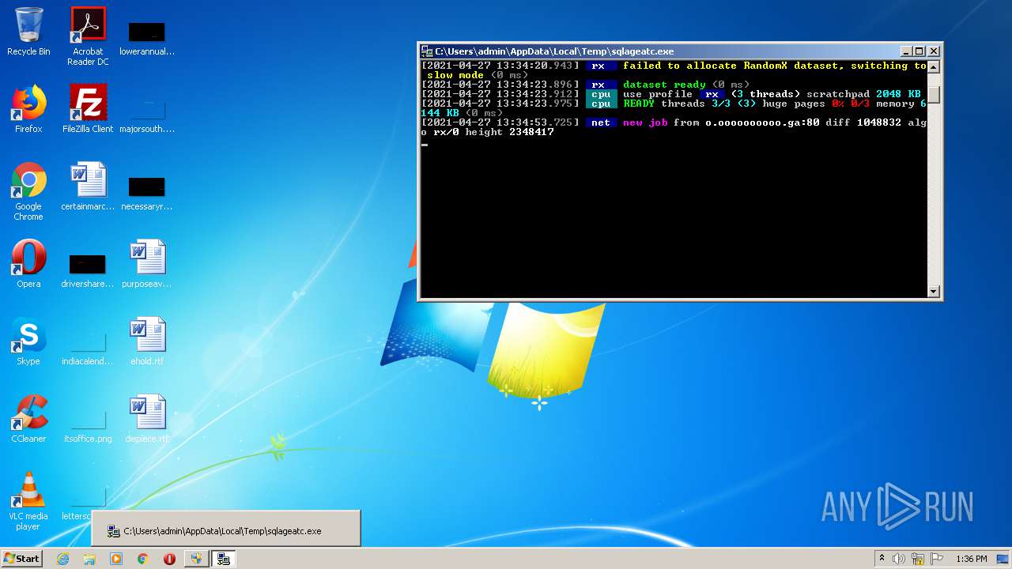Click the console title bar path text
1012x569 pixels.
(554, 51)
